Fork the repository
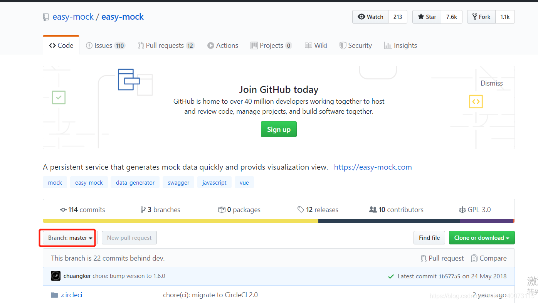The height and width of the screenshot is (303, 538). point(481,17)
